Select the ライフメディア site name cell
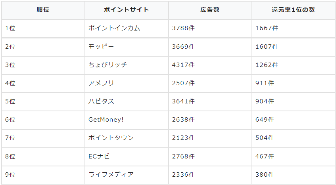This screenshot has width=336, height=185. coord(111,175)
